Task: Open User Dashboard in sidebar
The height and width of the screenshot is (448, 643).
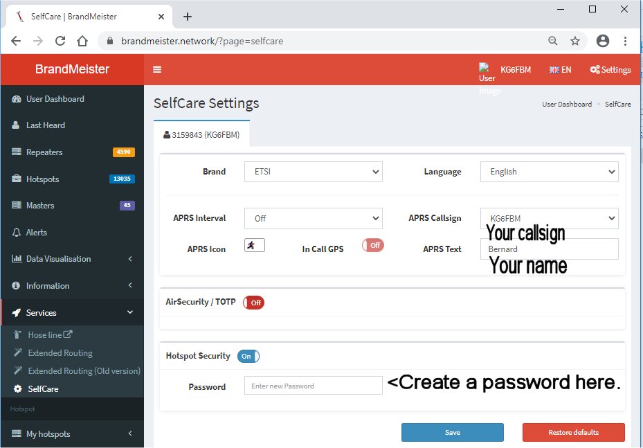Action: (x=55, y=99)
